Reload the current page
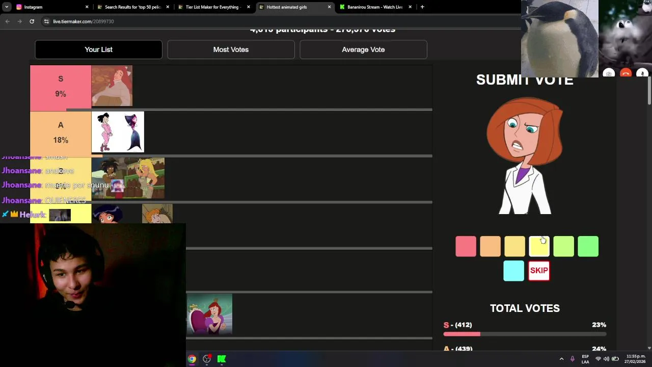Screen dimensions: 652x367 (32, 21)
